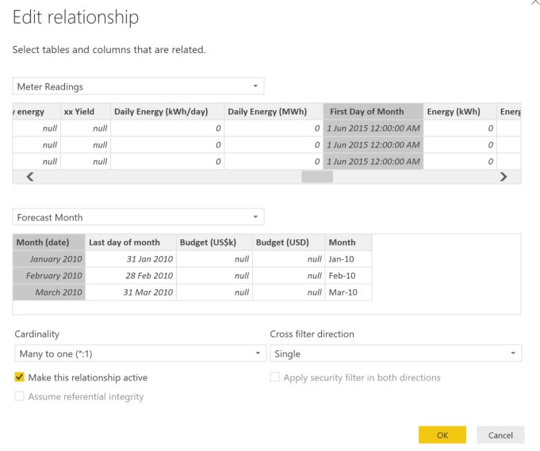The height and width of the screenshot is (451, 540).
Task: Click the January 2010 cell
Action: point(49,259)
